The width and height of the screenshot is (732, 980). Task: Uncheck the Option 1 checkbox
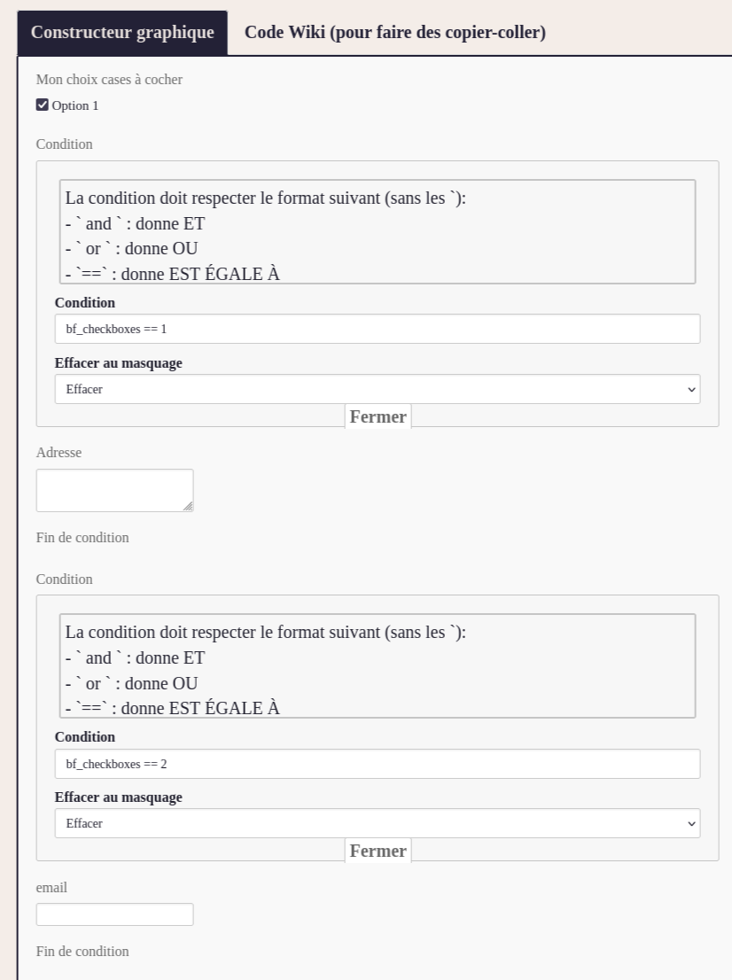(42, 105)
